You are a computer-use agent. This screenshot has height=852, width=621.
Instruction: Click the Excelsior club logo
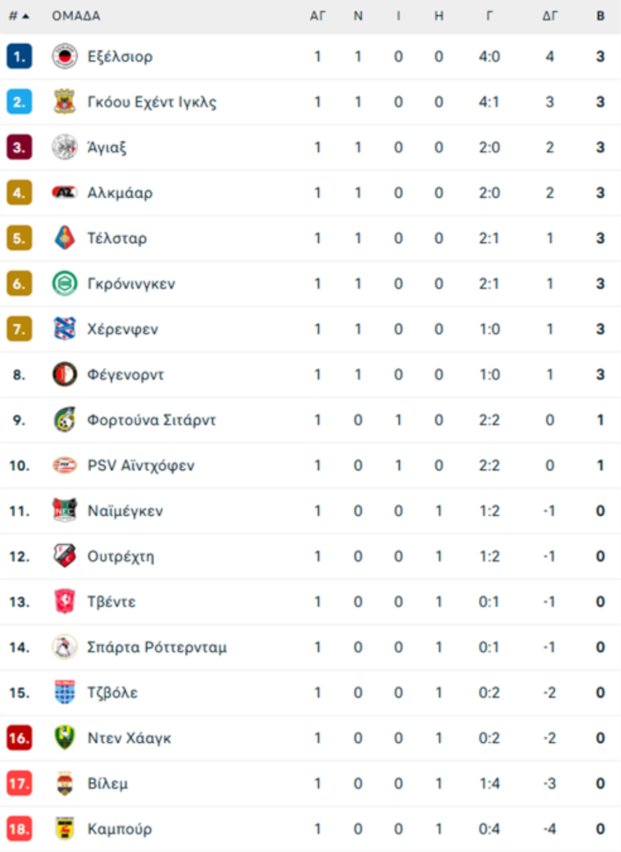65,57
